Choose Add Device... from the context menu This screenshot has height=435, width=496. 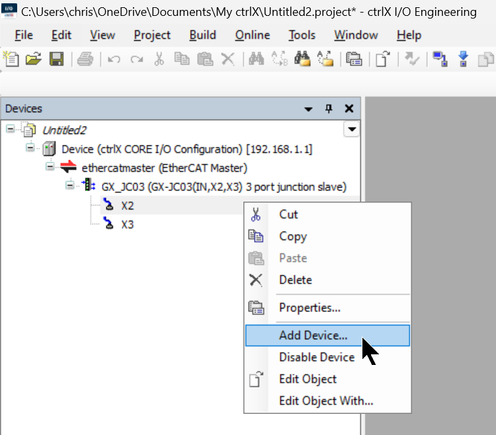click(x=328, y=335)
